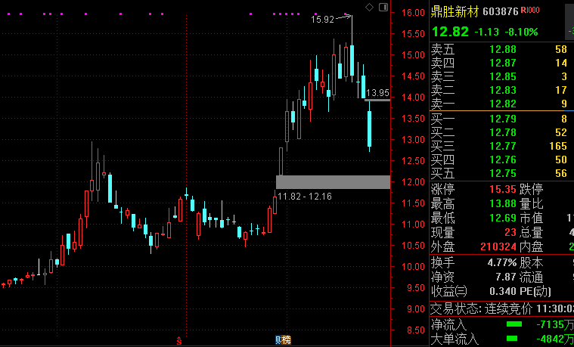Click the 内盘 label

point(531,246)
